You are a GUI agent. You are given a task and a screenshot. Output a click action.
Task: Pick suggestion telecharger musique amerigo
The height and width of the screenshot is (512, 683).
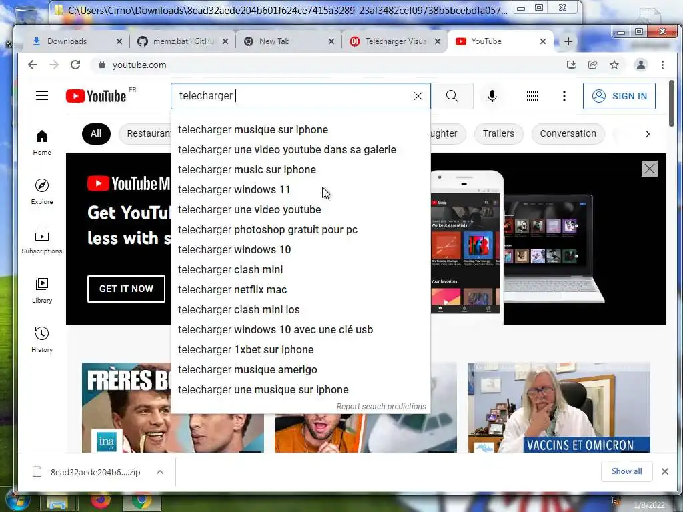click(301, 370)
